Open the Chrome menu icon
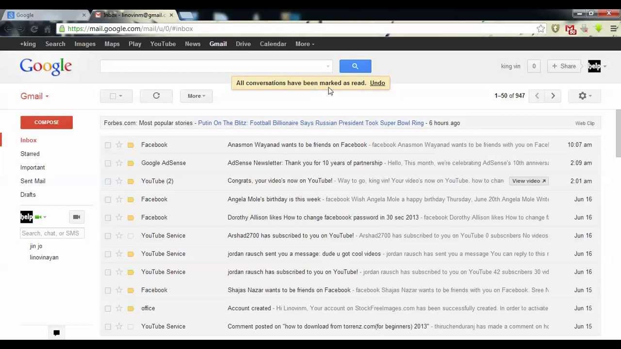621x349 pixels. pyautogui.click(x=614, y=29)
